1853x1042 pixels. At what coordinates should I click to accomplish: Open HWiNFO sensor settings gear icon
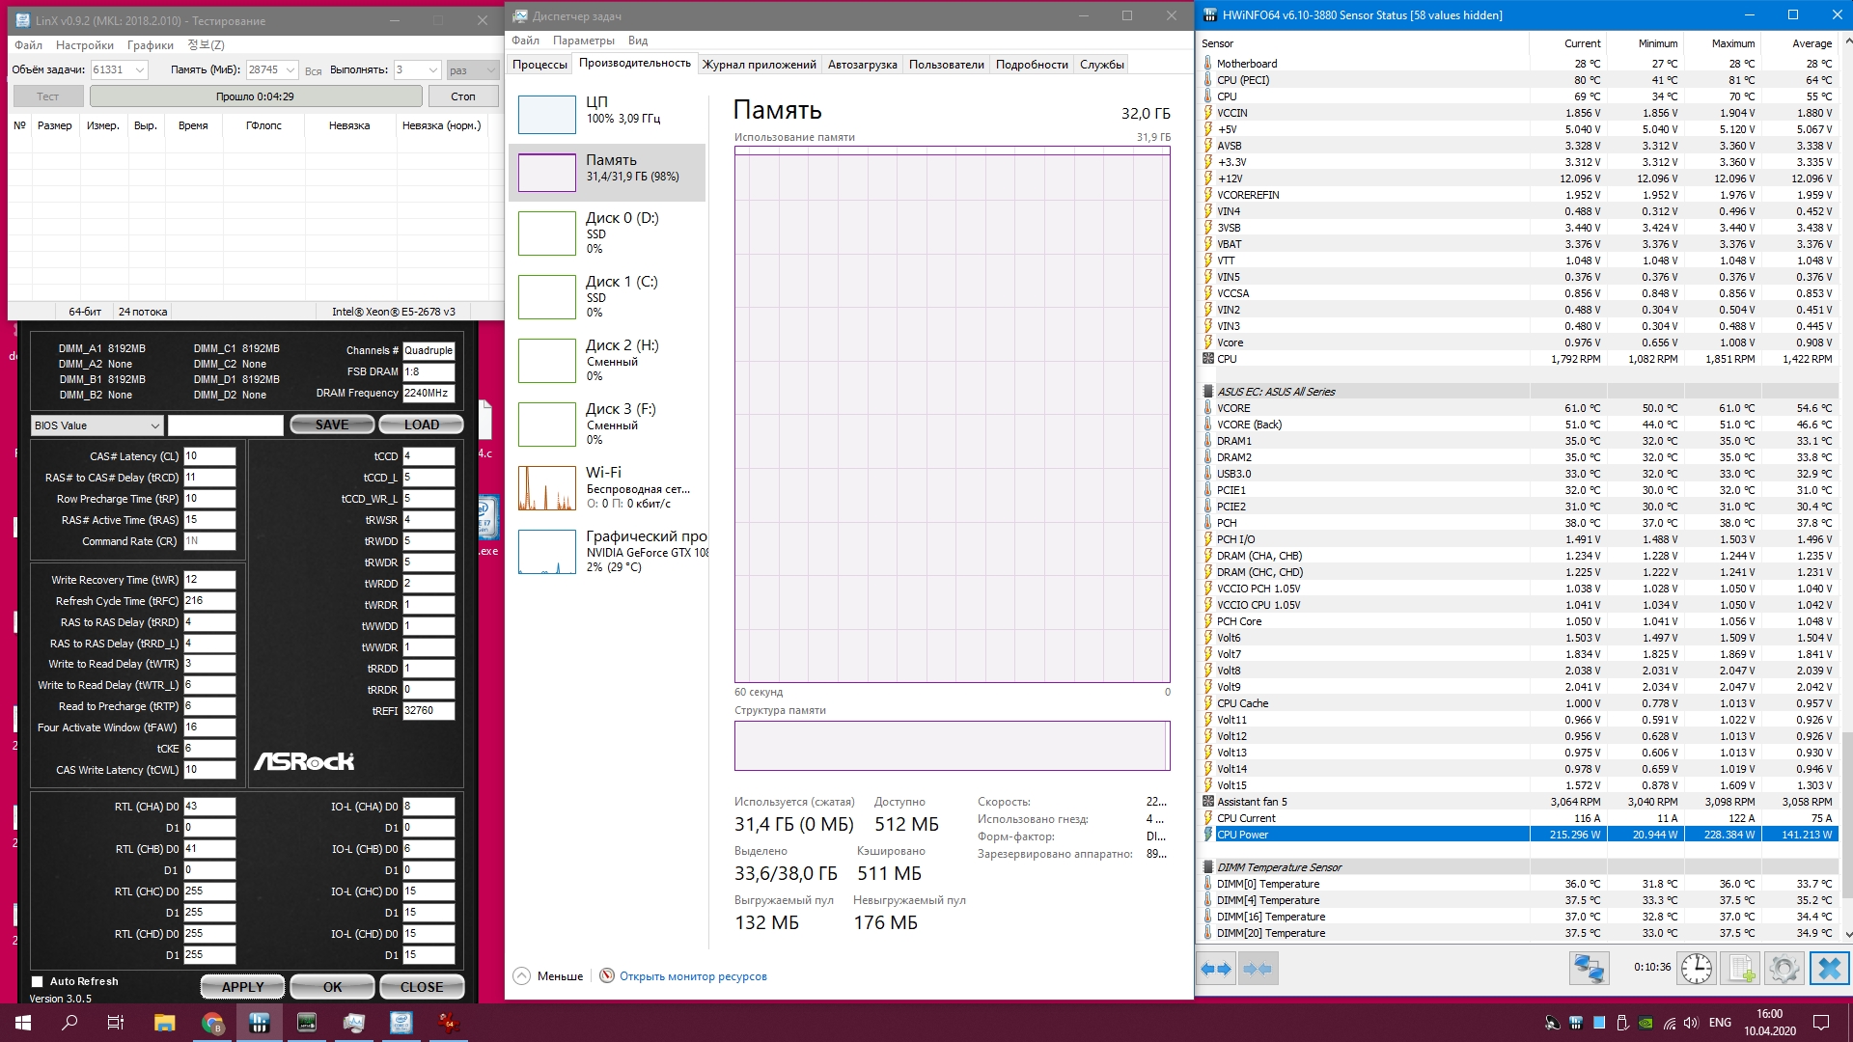pyautogui.click(x=1784, y=969)
